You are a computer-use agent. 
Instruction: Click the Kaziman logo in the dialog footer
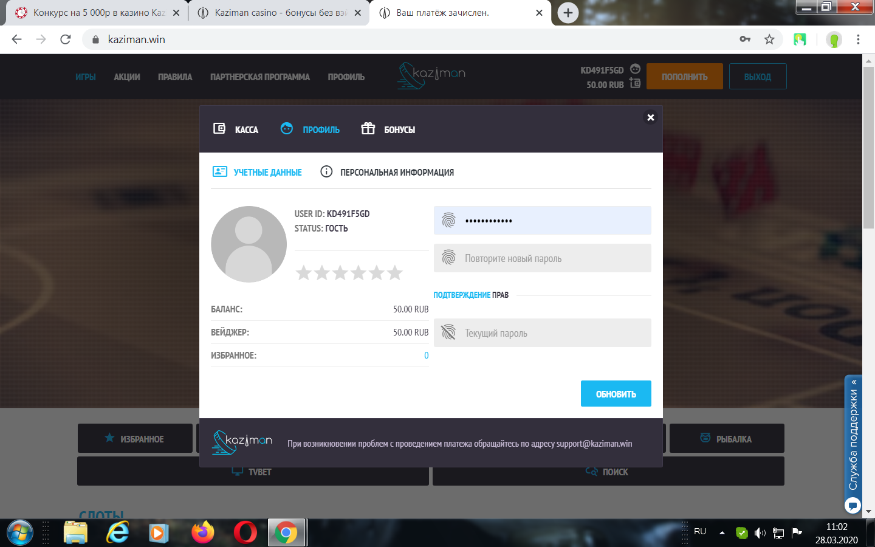[x=242, y=442]
